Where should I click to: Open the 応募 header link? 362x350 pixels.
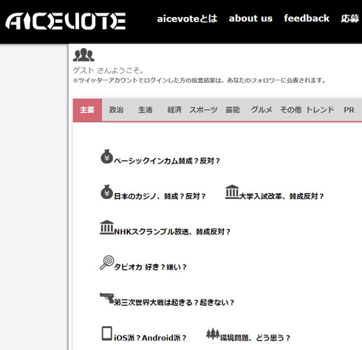[x=349, y=18]
